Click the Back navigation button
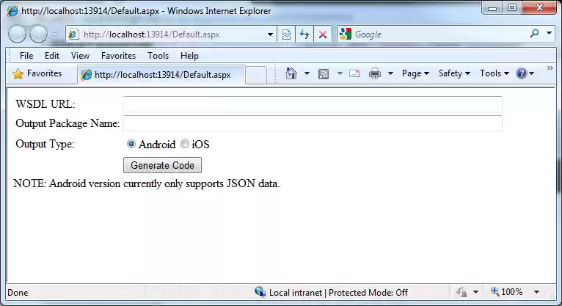This screenshot has height=306, width=562. [17, 34]
